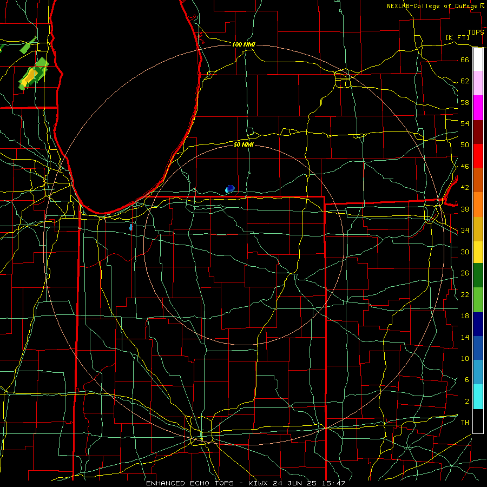Screen dimensions: 487x487
Task: Click the legend value '34'
Action: click(465, 231)
